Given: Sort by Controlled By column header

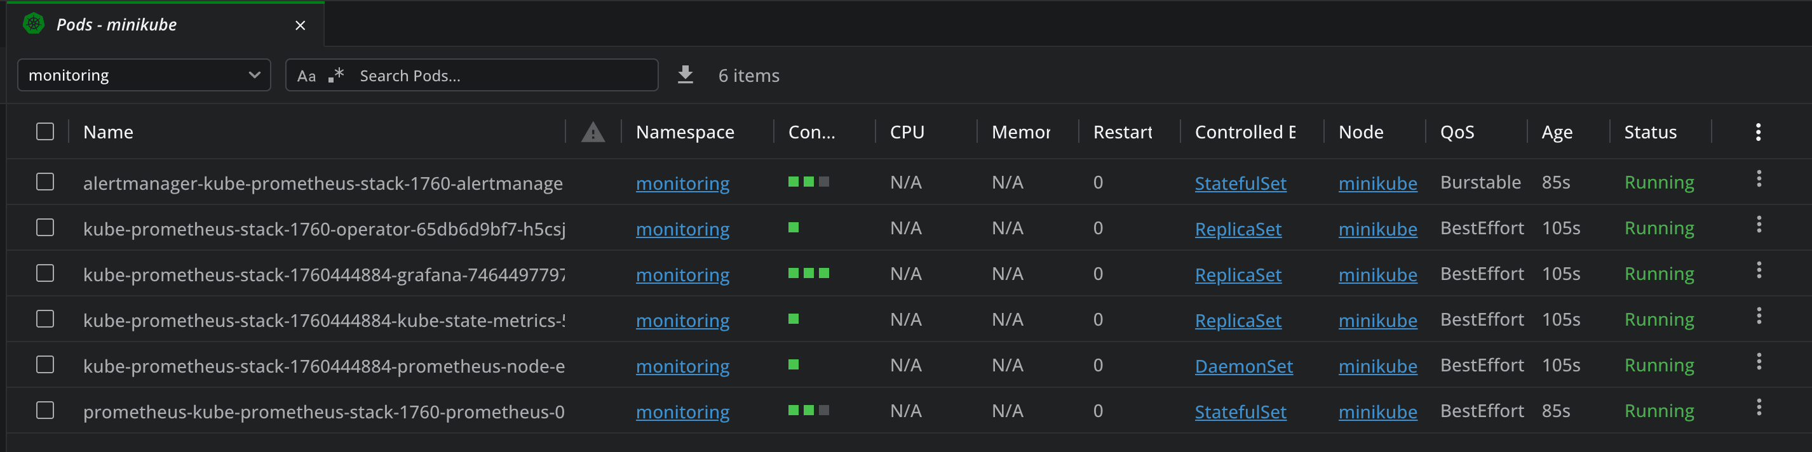Looking at the screenshot, I should pyautogui.click(x=1245, y=132).
